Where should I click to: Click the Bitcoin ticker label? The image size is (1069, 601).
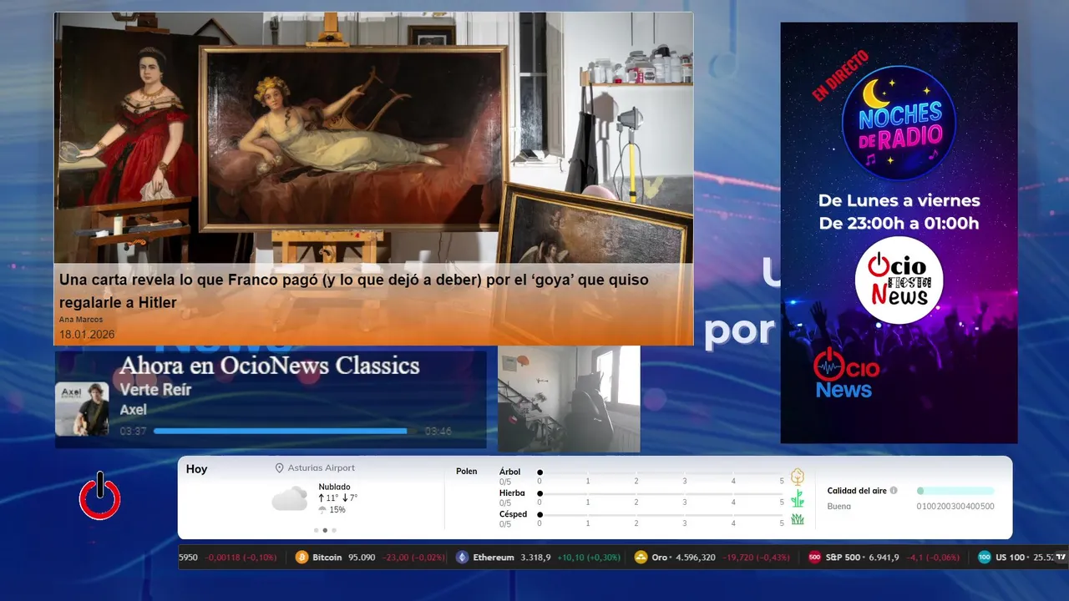point(327,557)
